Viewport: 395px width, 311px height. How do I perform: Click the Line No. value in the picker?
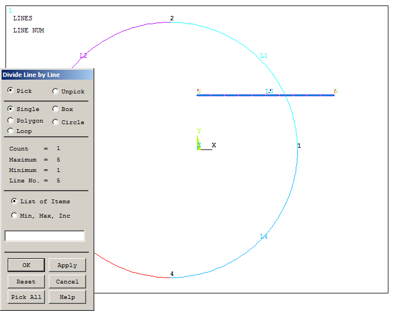(x=58, y=180)
